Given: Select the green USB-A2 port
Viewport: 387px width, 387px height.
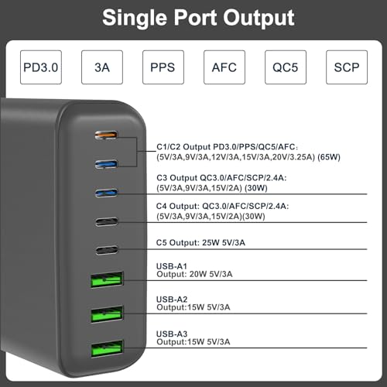Looking at the screenshot, I should (107, 313).
